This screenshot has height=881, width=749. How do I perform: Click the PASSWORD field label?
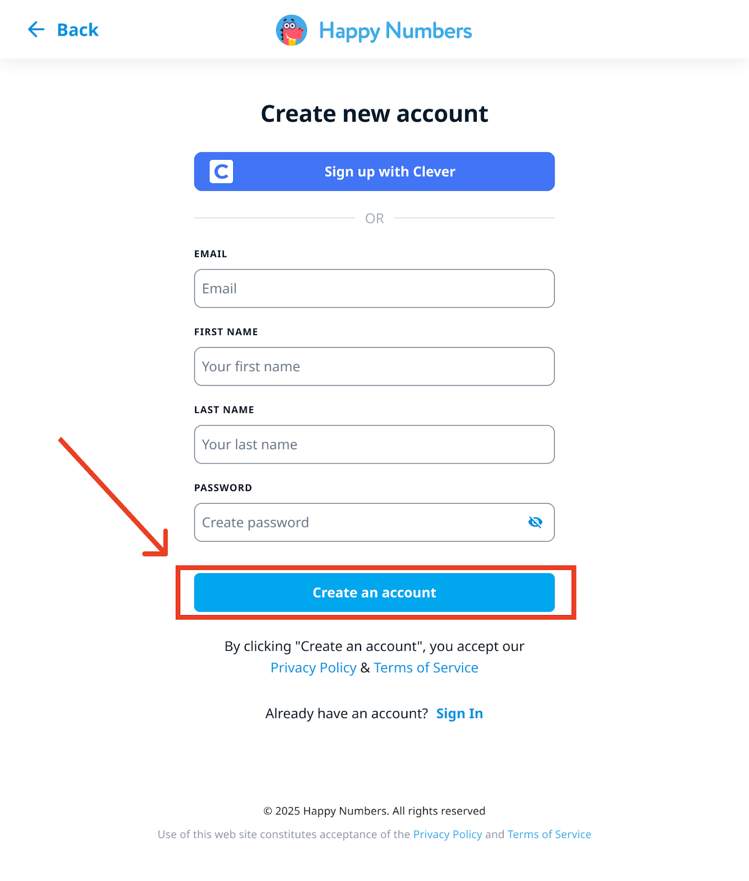click(x=223, y=488)
